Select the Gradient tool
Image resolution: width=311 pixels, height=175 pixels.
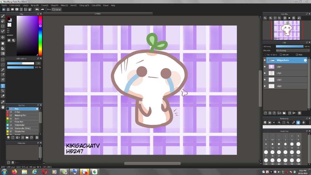3,53
